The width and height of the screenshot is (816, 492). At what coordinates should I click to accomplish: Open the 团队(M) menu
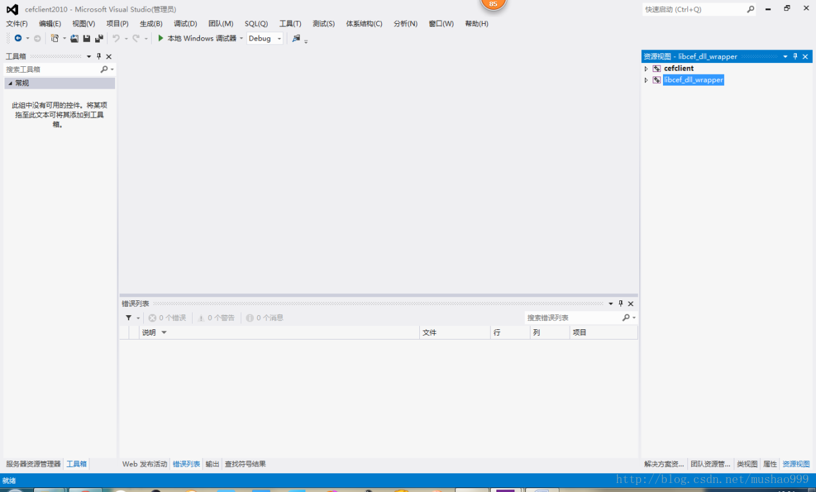point(221,24)
